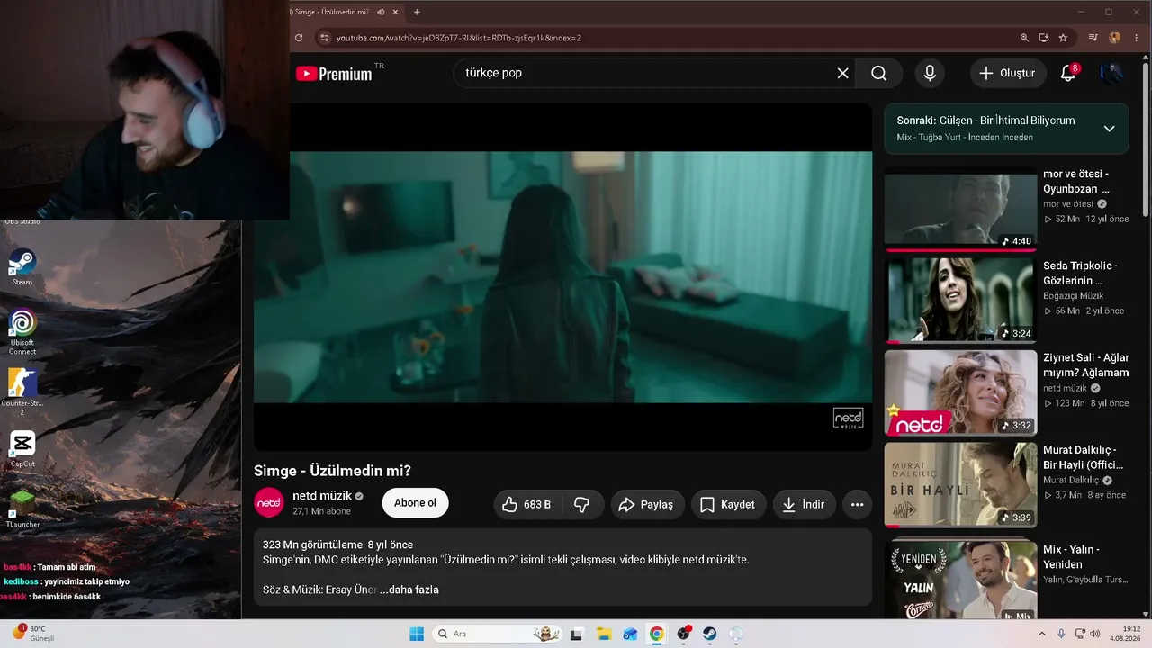This screenshot has width=1152, height=648.
Task: Open the Mix - Yalın - Yeniden thumbnail
Action: (960, 580)
